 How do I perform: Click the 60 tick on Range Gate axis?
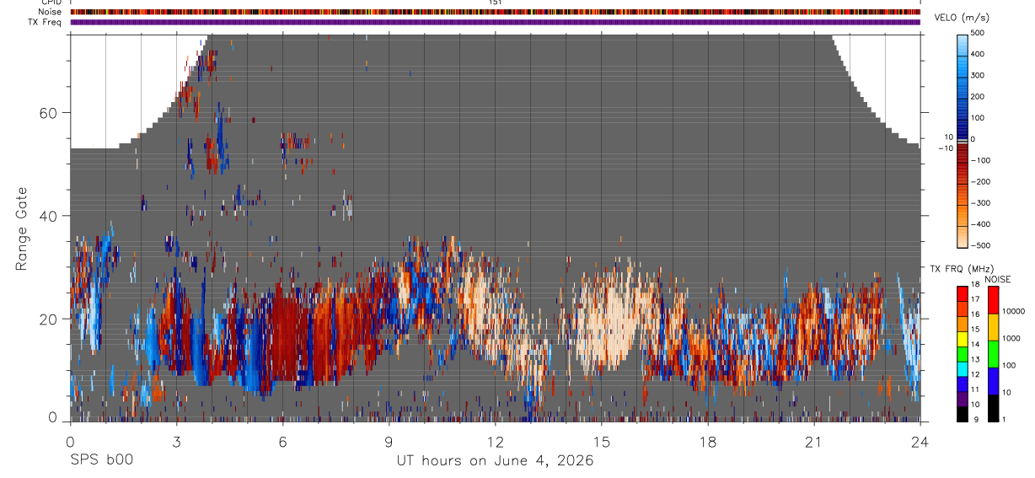(x=48, y=112)
